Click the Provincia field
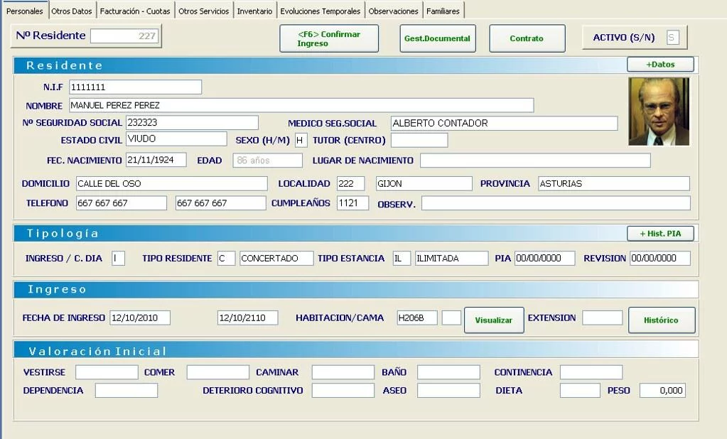This screenshot has width=727, height=439. pos(614,183)
